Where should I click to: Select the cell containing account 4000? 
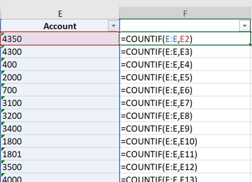point(60,178)
